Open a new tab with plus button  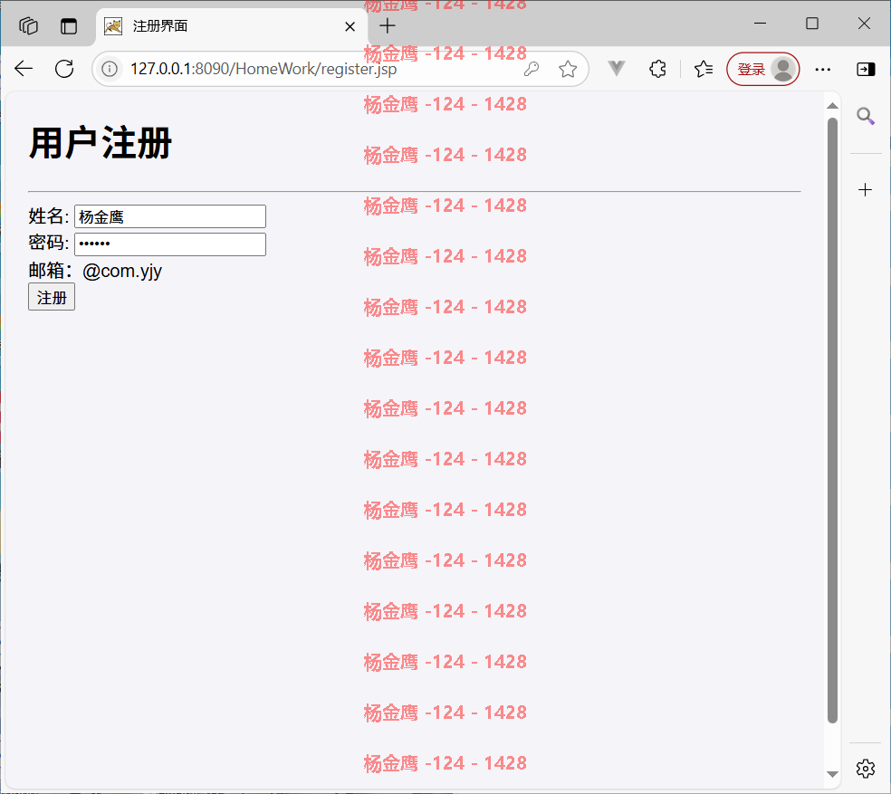387,25
